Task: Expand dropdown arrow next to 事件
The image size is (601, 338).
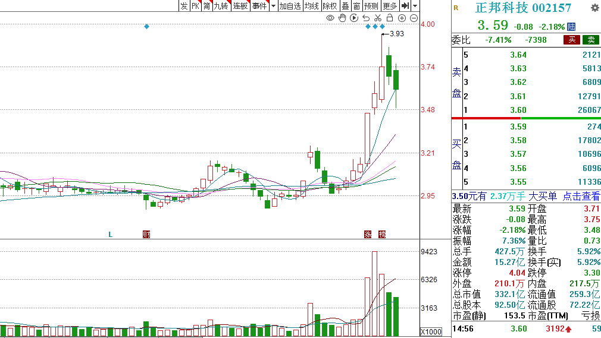Action: tap(273, 6)
